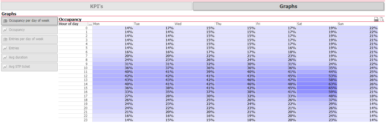Select the Graphs tab
Viewport: 387px width, 124px height.
pyautogui.click(x=288, y=6)
